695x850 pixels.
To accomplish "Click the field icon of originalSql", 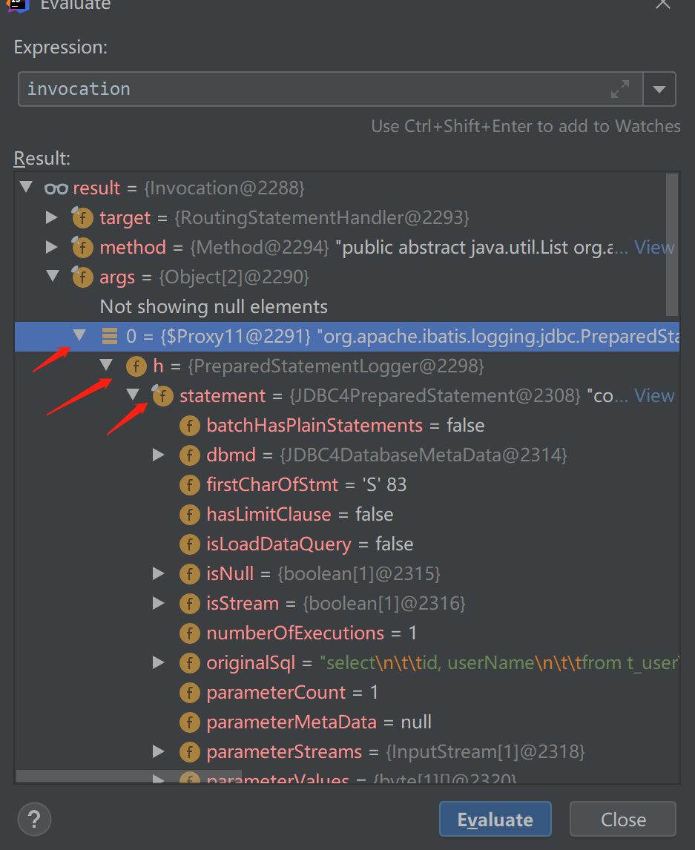I will 190,662.
